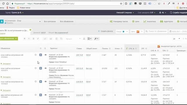The width and height of the screenshot is (187, 105).
Task: Click the ad search field
Action: 156,32
